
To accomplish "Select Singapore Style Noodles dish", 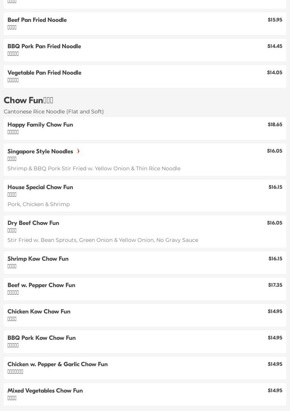I will 145,160.
